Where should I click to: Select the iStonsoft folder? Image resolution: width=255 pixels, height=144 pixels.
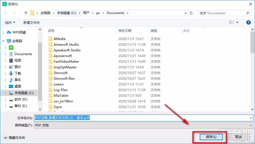pos(60,73)
